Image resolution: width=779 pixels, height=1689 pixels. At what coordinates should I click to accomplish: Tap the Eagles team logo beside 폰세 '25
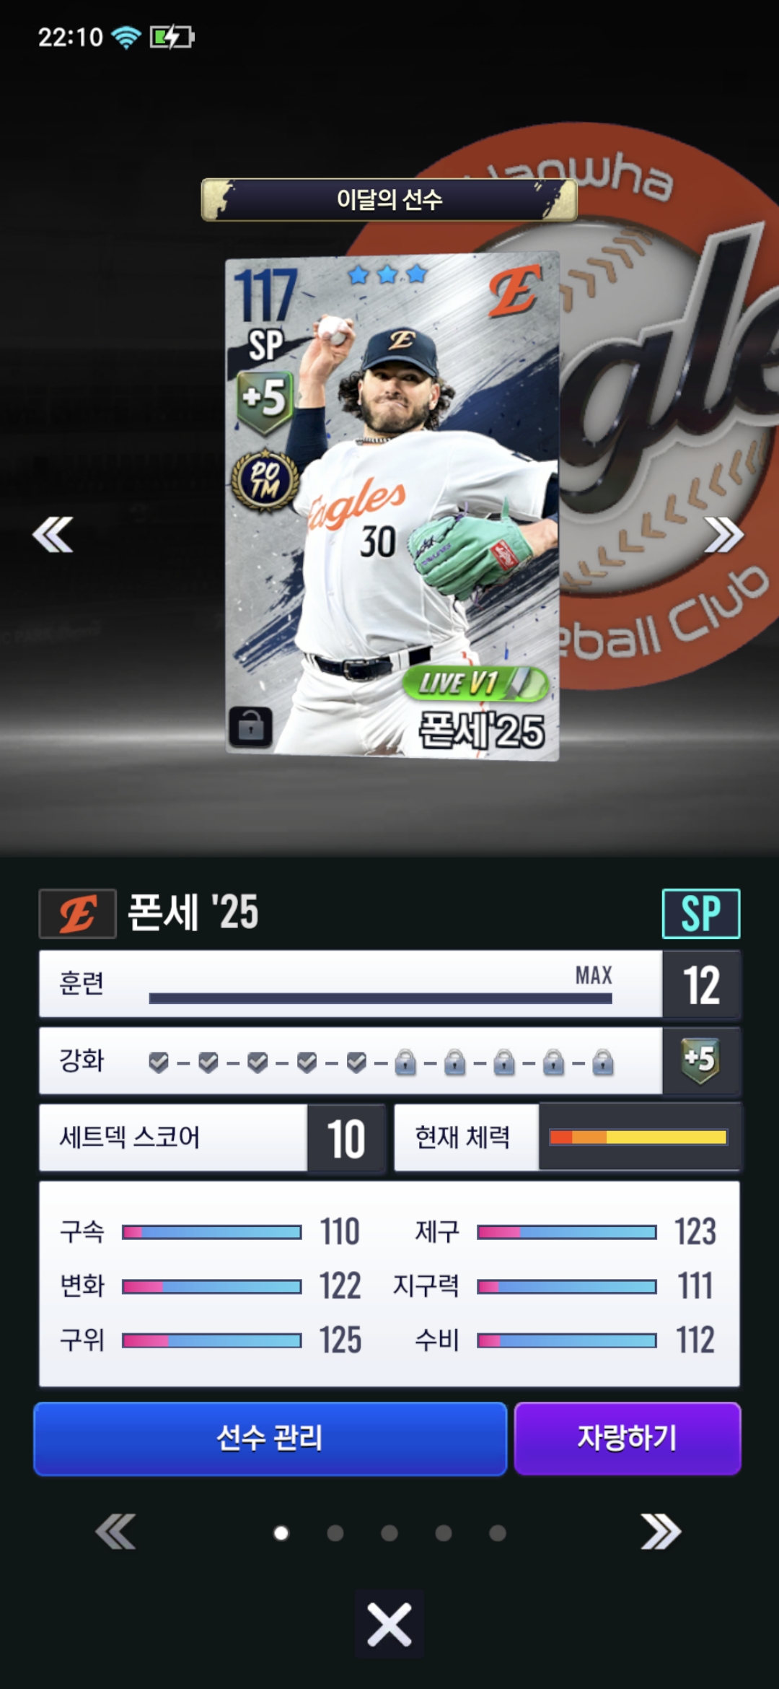tap(78, 914)
